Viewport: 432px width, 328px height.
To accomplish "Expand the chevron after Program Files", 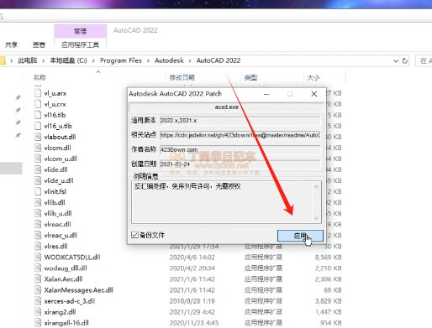I will pos(149,60).
